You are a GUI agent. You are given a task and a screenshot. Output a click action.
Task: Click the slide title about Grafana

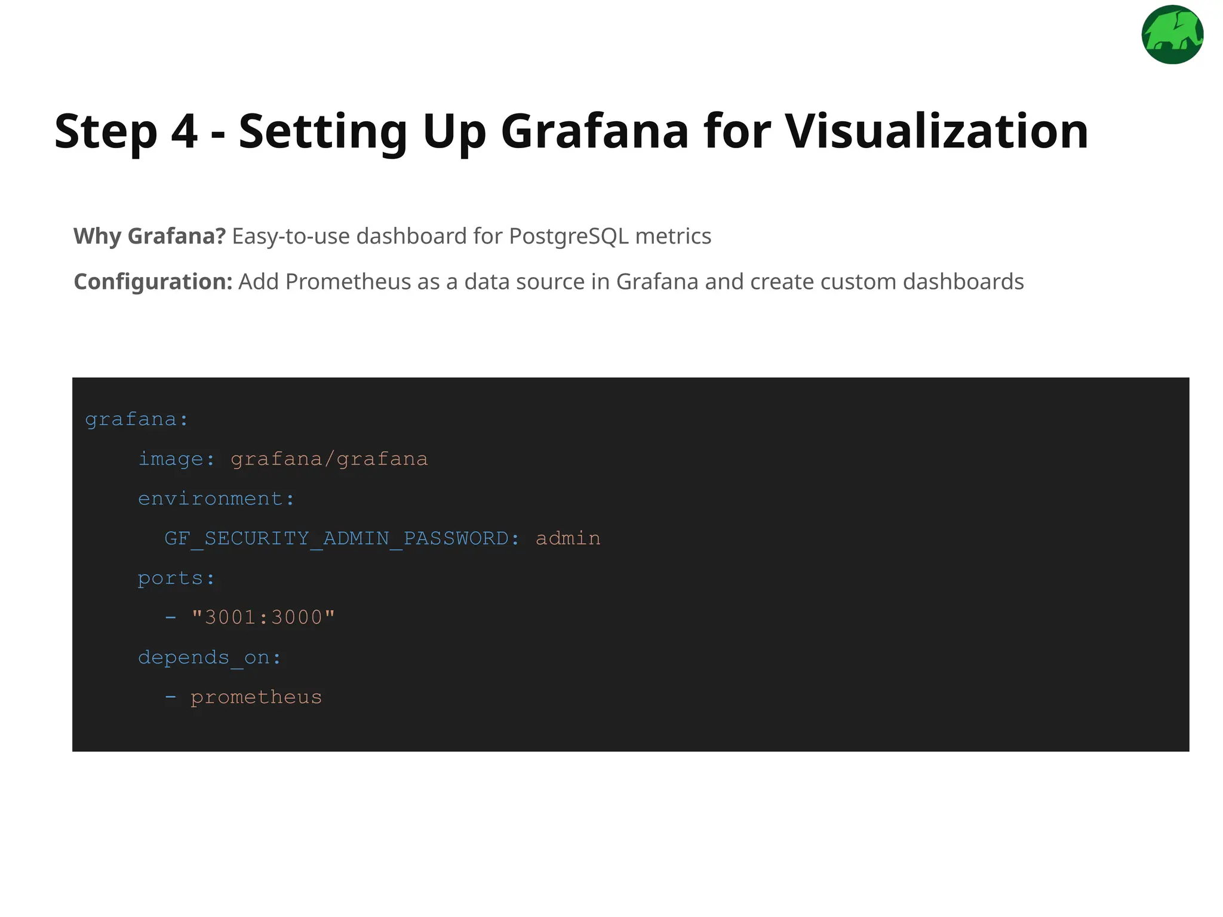pos(571,131)
